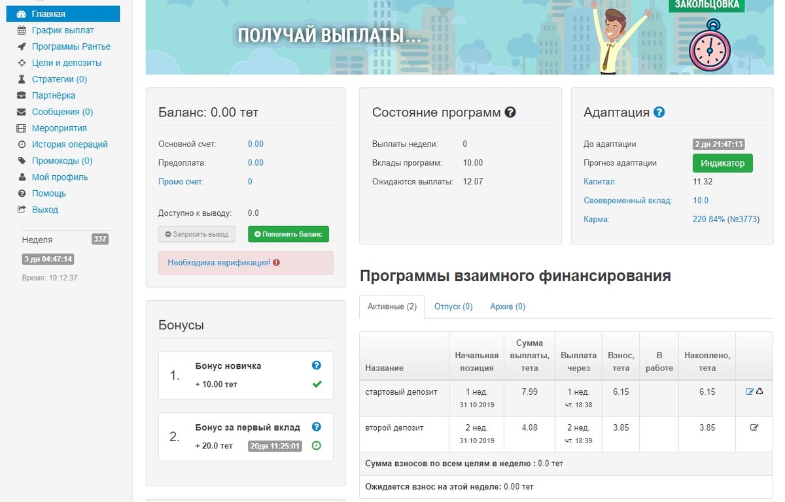Switch to Отпуск (0) tab
The width and height of the screenshot is (785, 502).
pos(453,307)
